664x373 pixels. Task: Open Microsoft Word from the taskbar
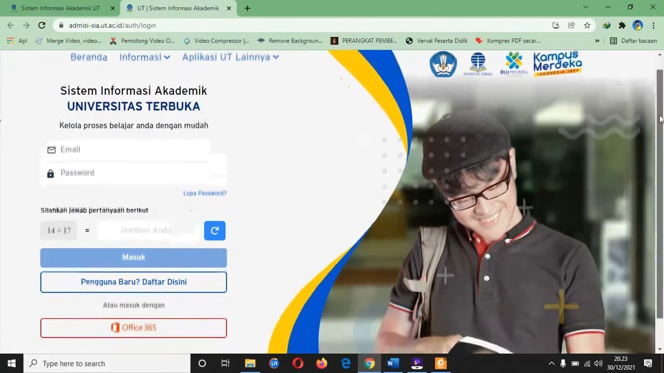[x=393, y=363]
